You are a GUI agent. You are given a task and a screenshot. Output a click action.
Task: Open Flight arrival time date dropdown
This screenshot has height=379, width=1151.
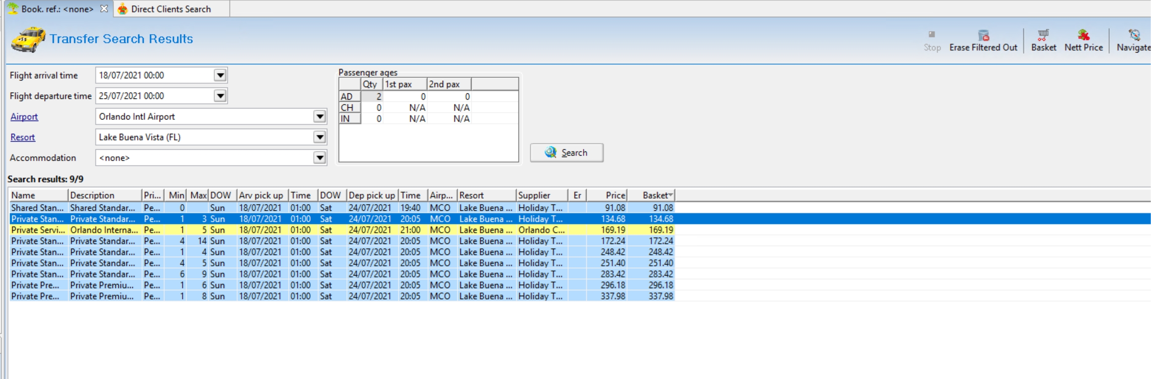(x=220, y=75)
